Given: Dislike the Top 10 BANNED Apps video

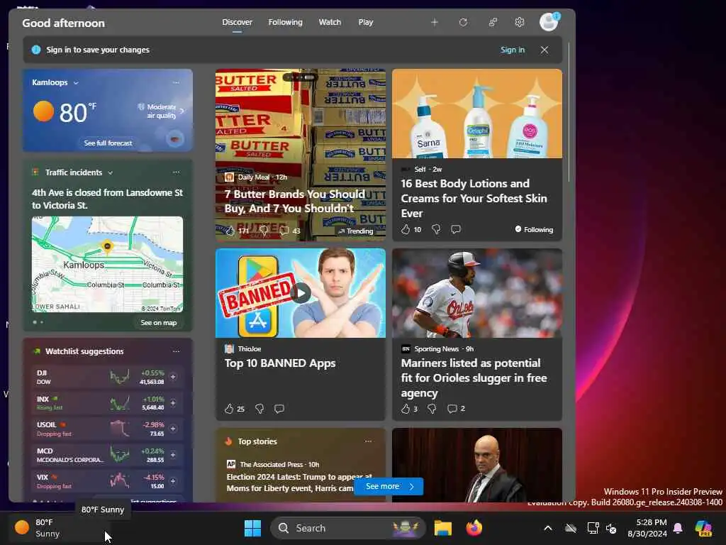Looking at the screenshot, I should click(x=259, y=409).
